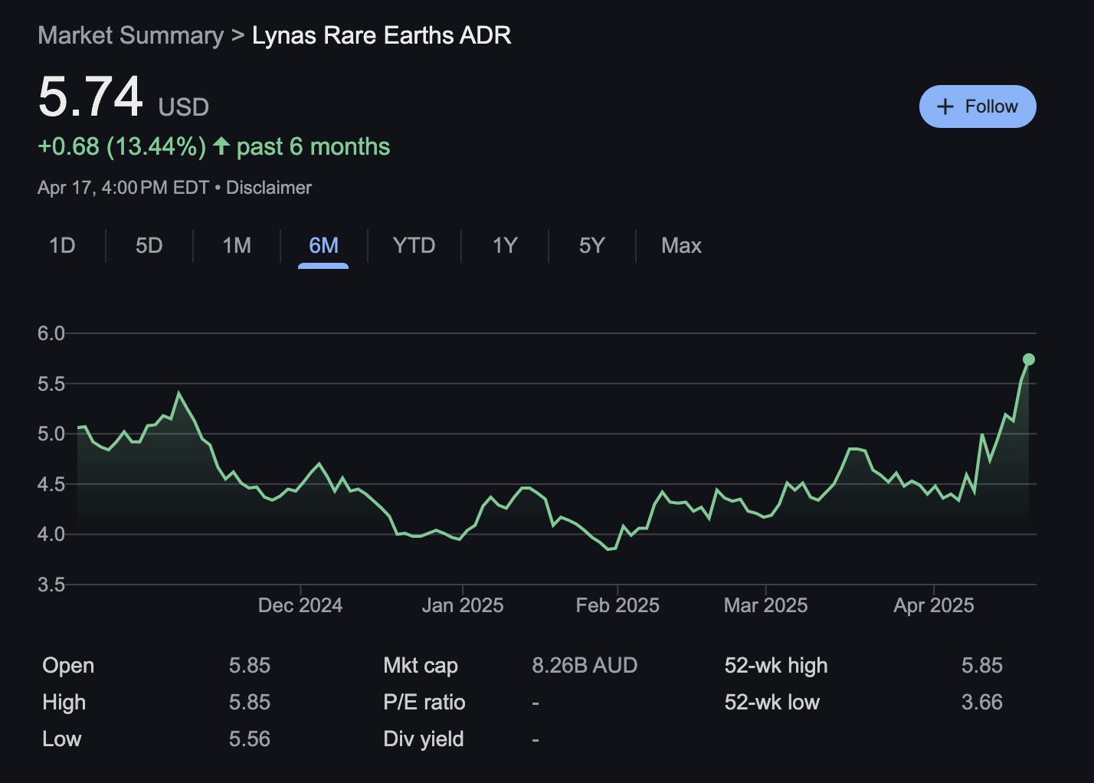Click the Open value 5.85
The height and width of the screenshot is (783, 1094).
coord(250,665)
